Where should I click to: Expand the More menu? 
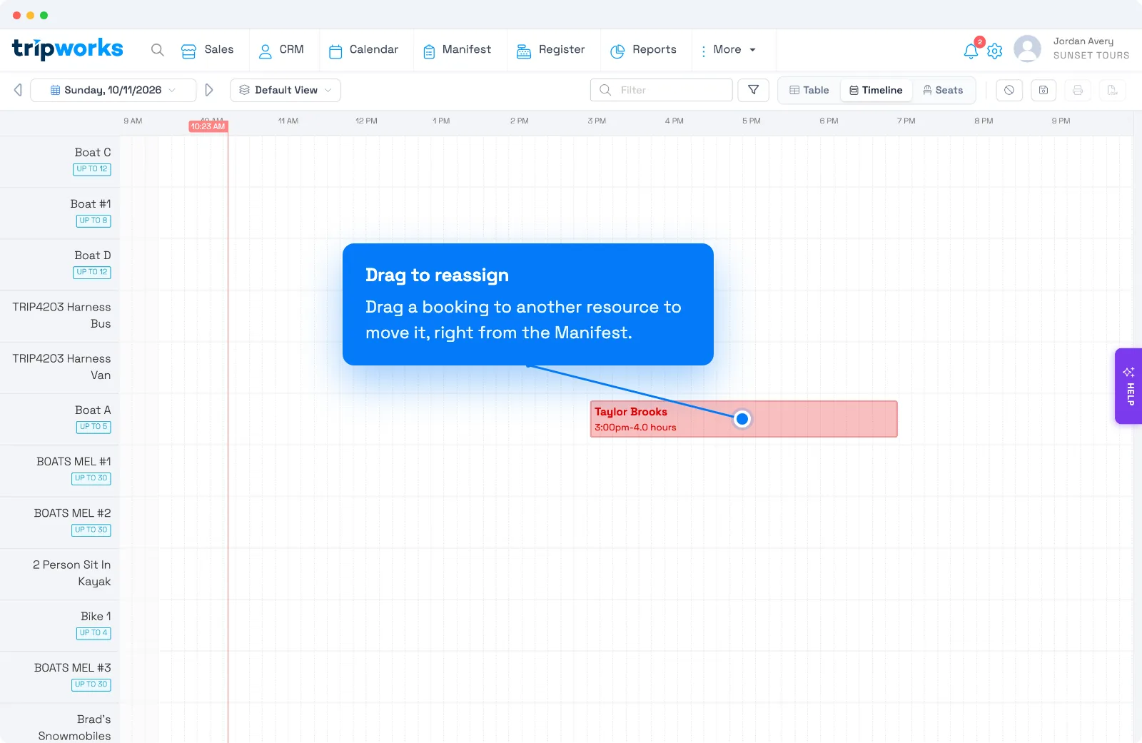727,50
